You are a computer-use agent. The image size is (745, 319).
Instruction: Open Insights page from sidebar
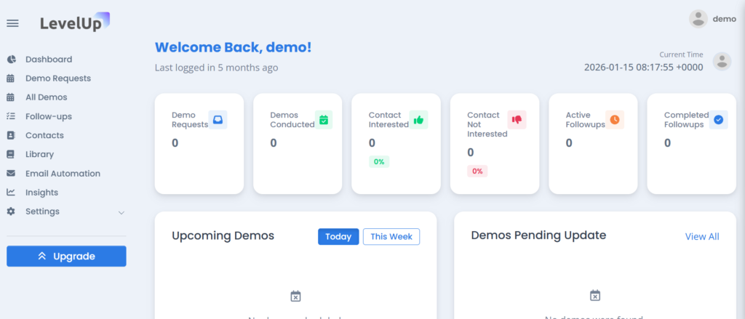click(x=41, y=193)
